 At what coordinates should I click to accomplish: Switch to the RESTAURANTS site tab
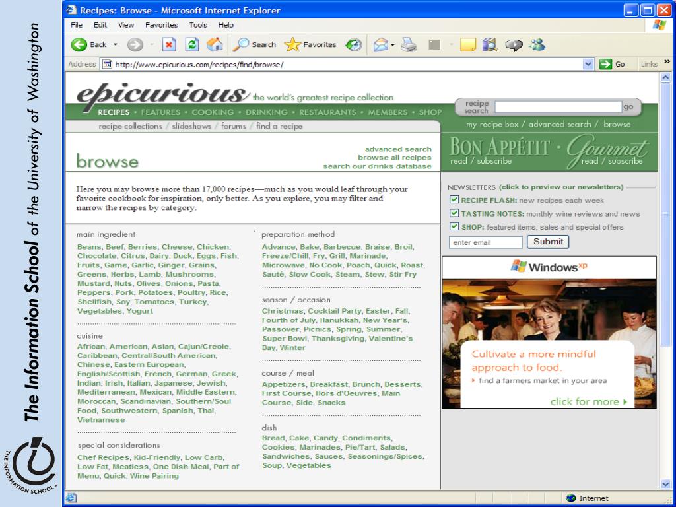tap(327, 112)
